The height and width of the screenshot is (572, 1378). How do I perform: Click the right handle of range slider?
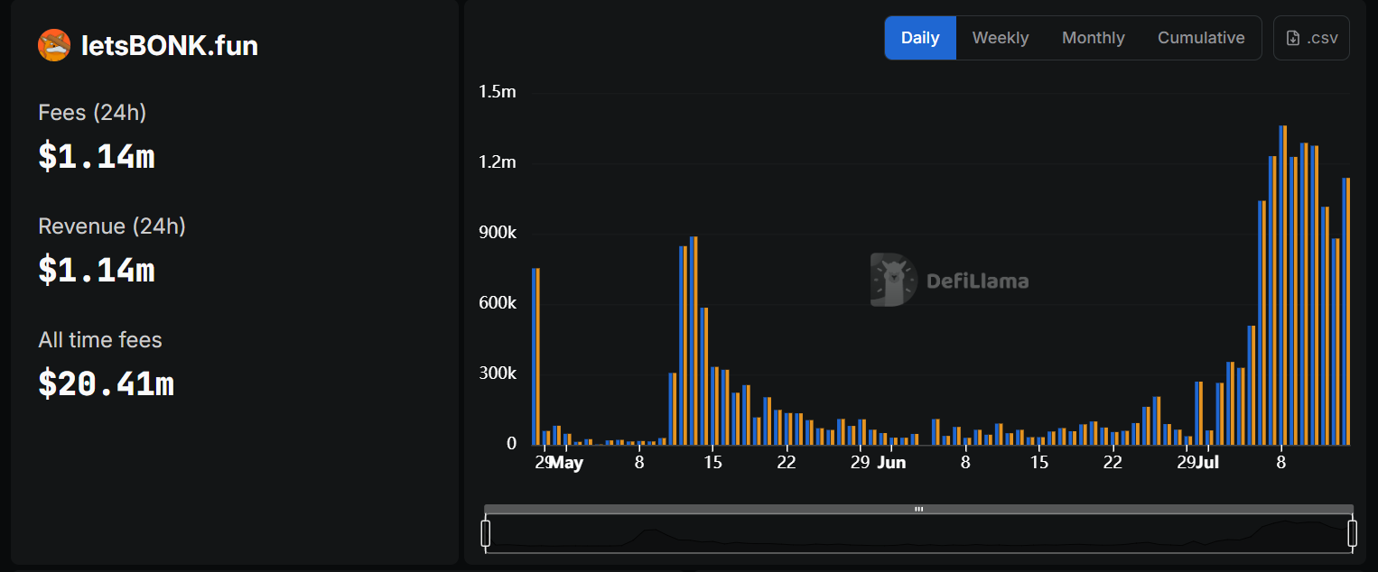(1352, 533)
